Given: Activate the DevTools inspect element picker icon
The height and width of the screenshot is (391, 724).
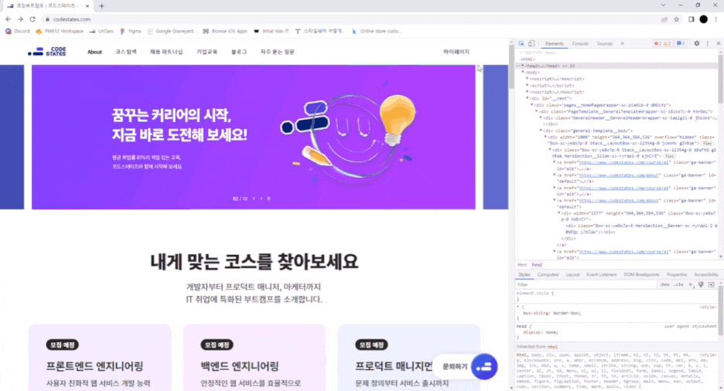Looking at the screenshot, I should tap(521, 43).
